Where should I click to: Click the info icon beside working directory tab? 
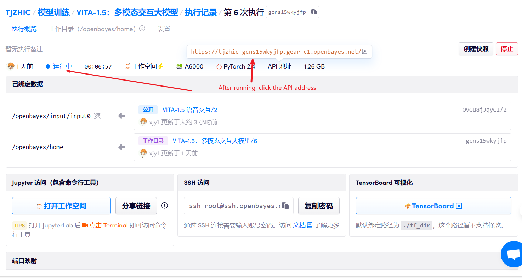[x=142, y=29]
